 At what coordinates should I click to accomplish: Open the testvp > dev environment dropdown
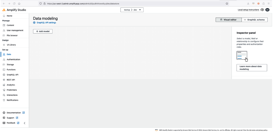(132, 10)
